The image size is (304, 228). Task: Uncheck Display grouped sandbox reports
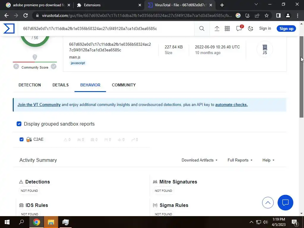click(x=19, y=124)
